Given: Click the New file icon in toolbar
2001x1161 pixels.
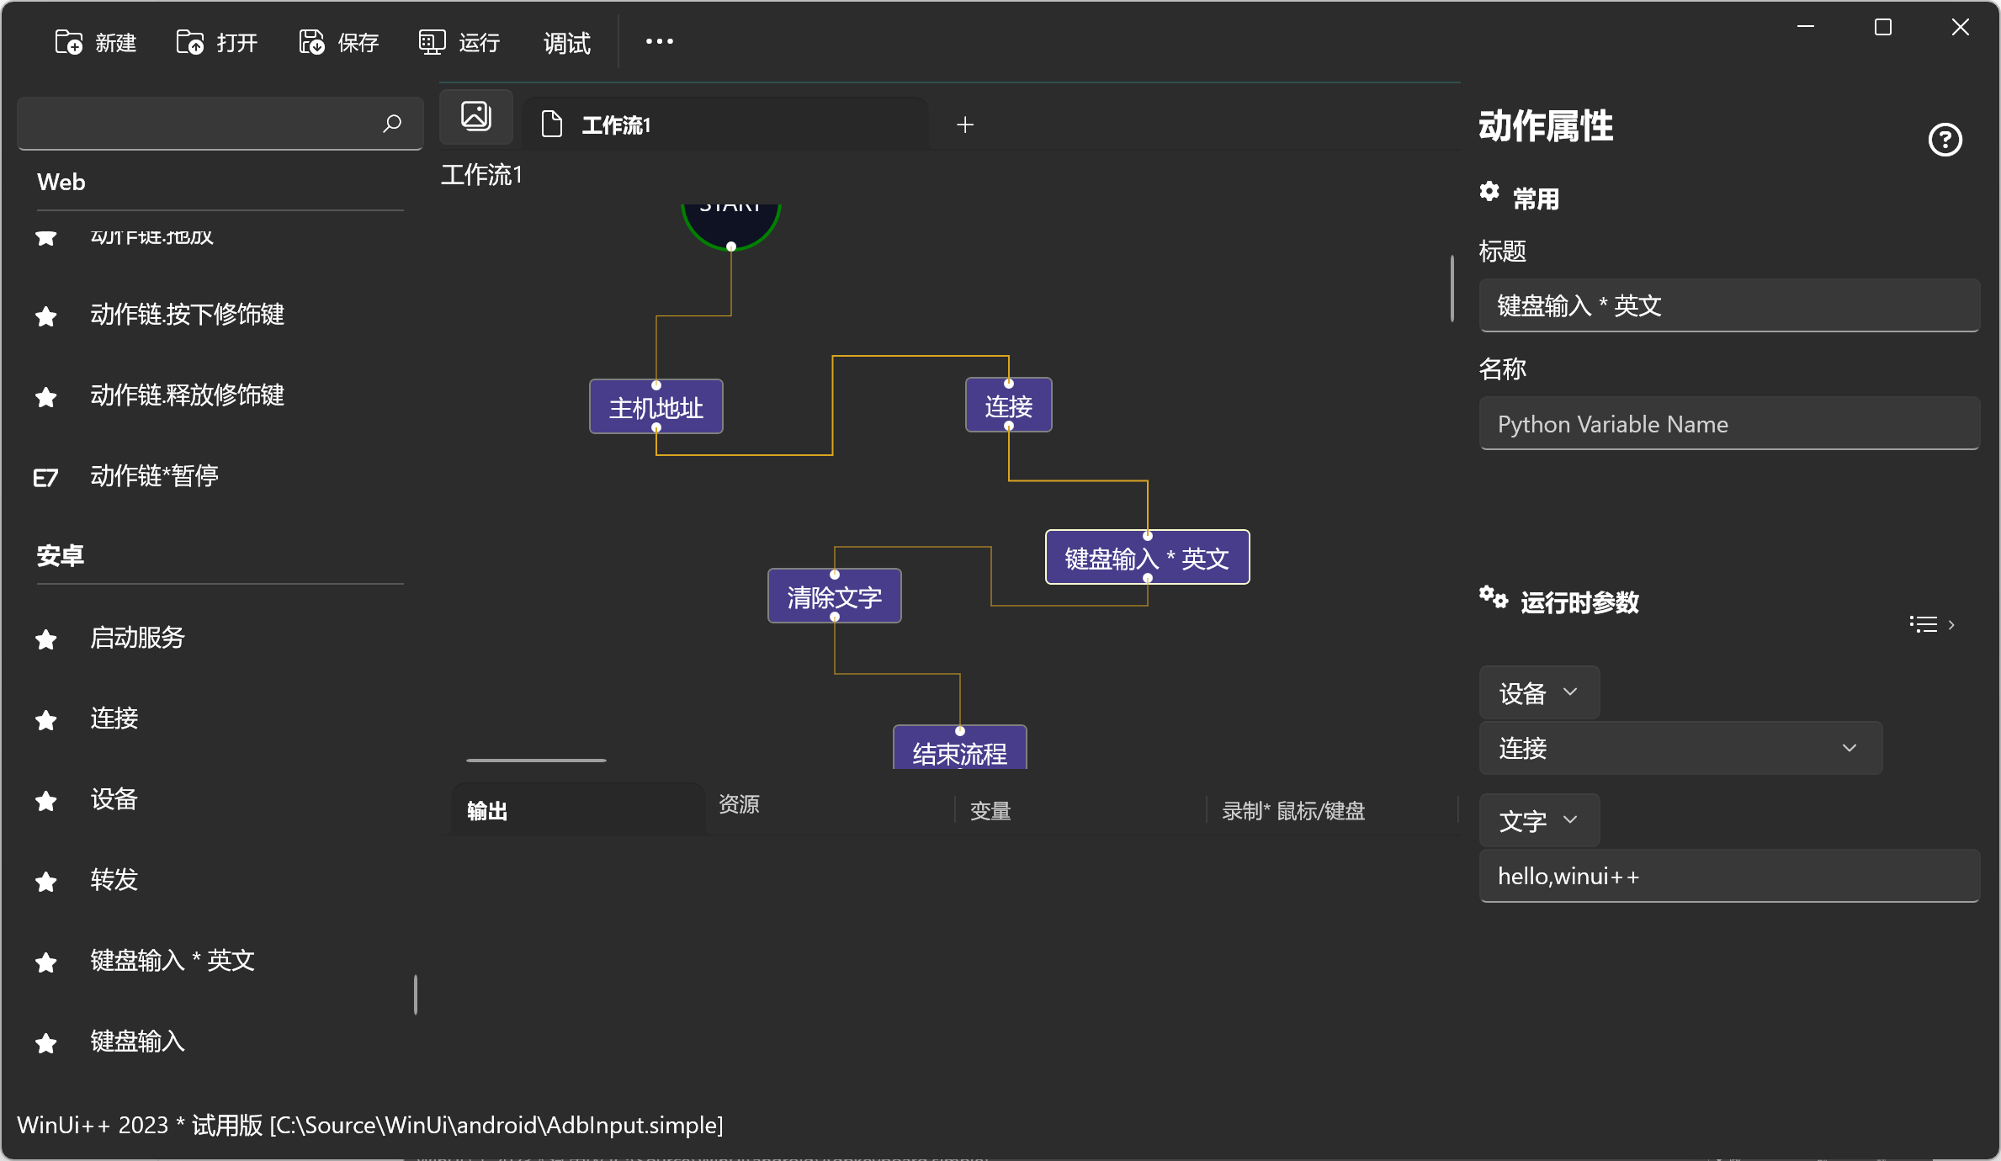Looking at the screenshot, I should pyautogui.click(x=68, y=42).
